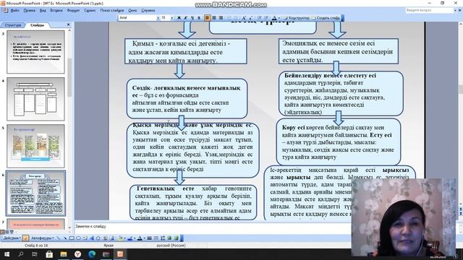Apply the font color tool in the formatting bar
Screen dimensions: 463x260
coord(274,18)
